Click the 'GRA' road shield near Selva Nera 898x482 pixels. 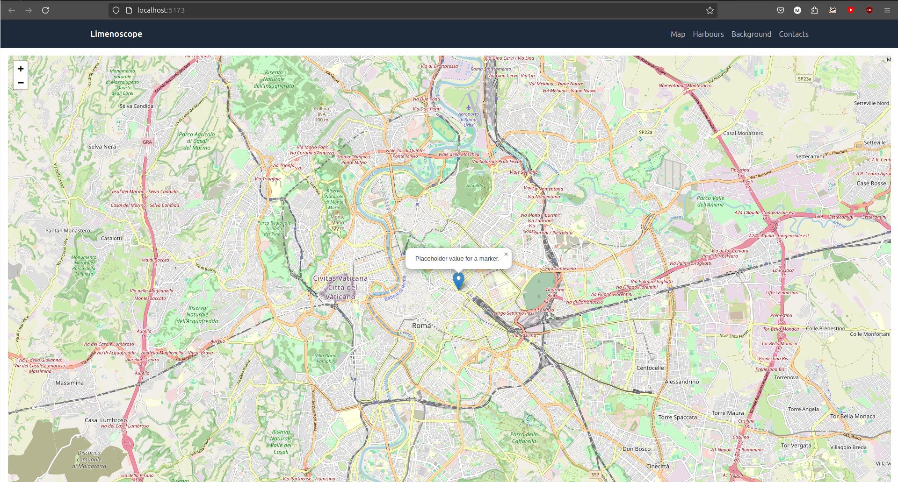click(147, 142)
